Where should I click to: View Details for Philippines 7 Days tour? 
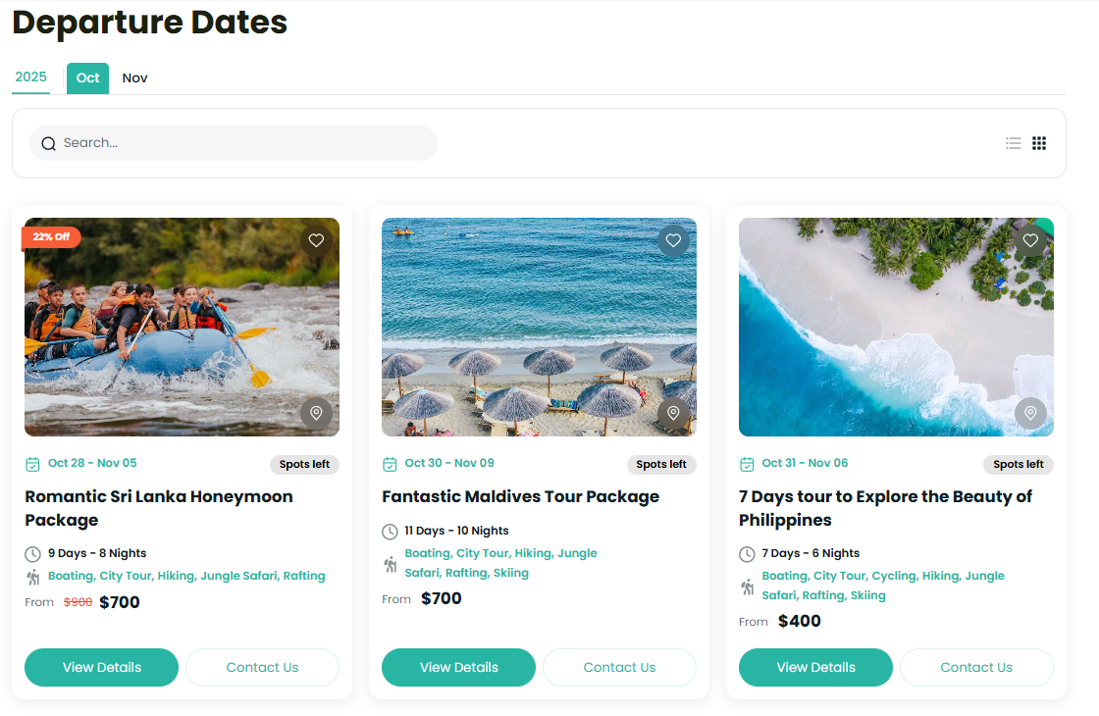pos(815,667)
